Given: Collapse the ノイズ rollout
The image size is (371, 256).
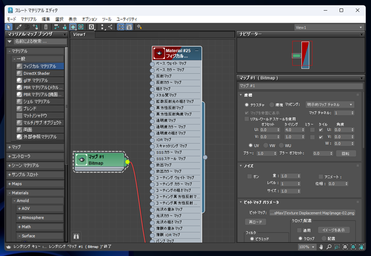Looking at the screenshot, I should [x=241, y=166].
